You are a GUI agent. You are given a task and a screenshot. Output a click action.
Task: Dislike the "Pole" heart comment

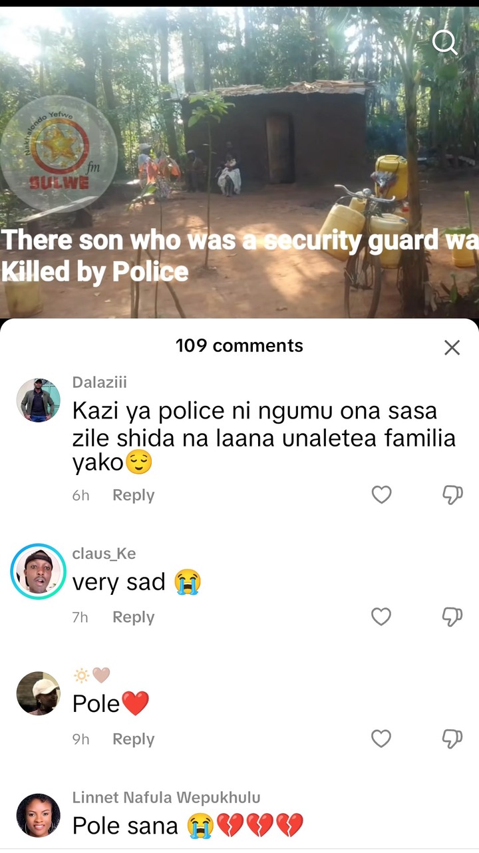pos(452,739)
